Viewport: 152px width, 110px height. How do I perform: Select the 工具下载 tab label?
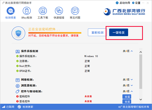coord(43,18)
